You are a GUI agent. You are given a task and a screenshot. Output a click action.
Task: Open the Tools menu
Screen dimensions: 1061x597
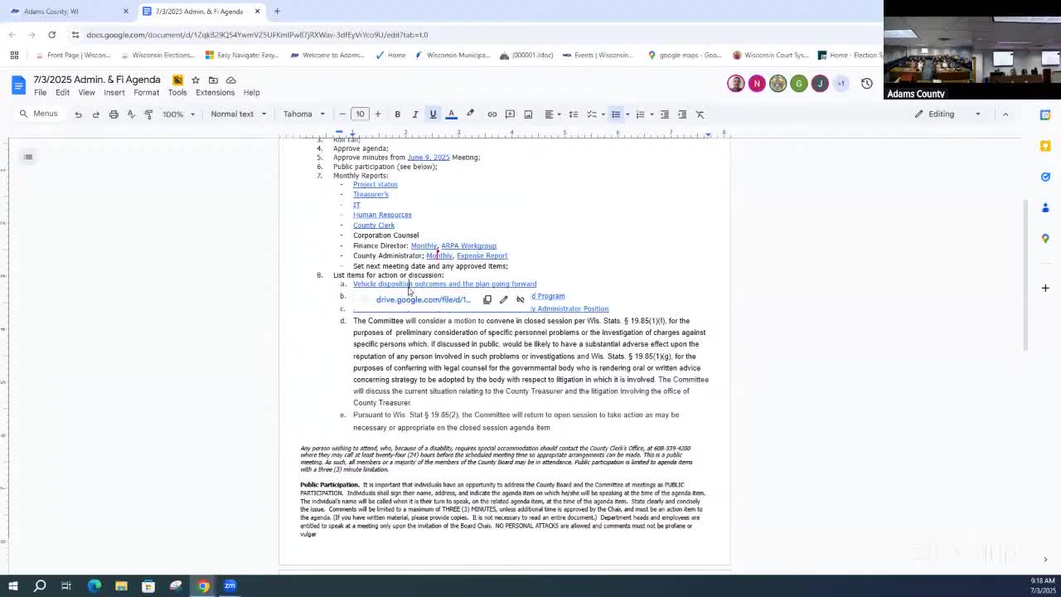pyautogui.click(x=177, y=93)
